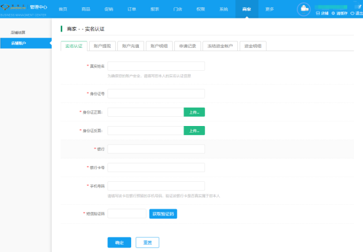Click 退出 to log out
This screenshot has width=363, height=252.
(356, 13)
